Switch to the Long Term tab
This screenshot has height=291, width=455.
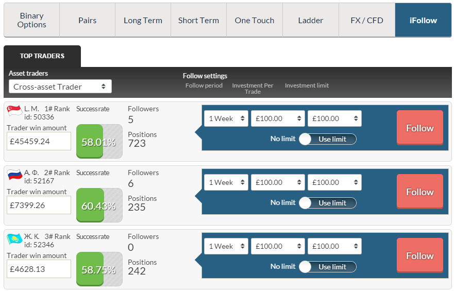click(x=143, y=20)
